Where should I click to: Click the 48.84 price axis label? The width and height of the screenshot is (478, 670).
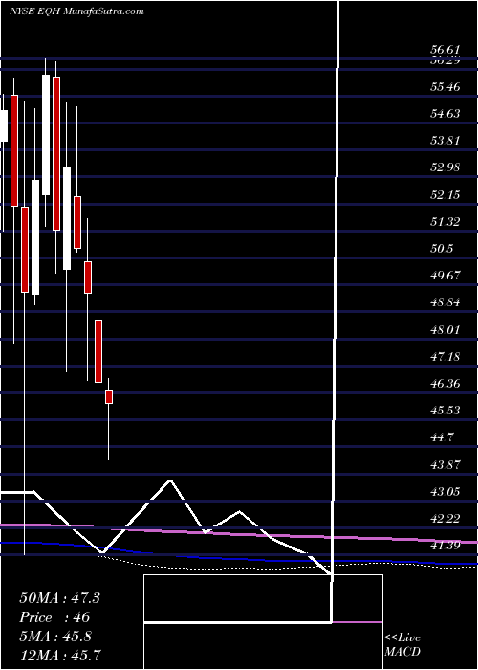[x=445, y=302]
